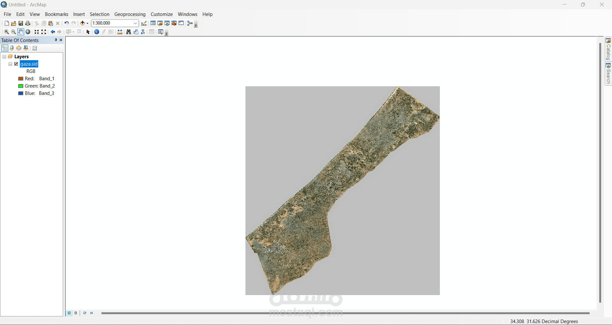This screenshot has height=325, width=612.
Task: Undo the last action
Action: (x=67, y=23)
